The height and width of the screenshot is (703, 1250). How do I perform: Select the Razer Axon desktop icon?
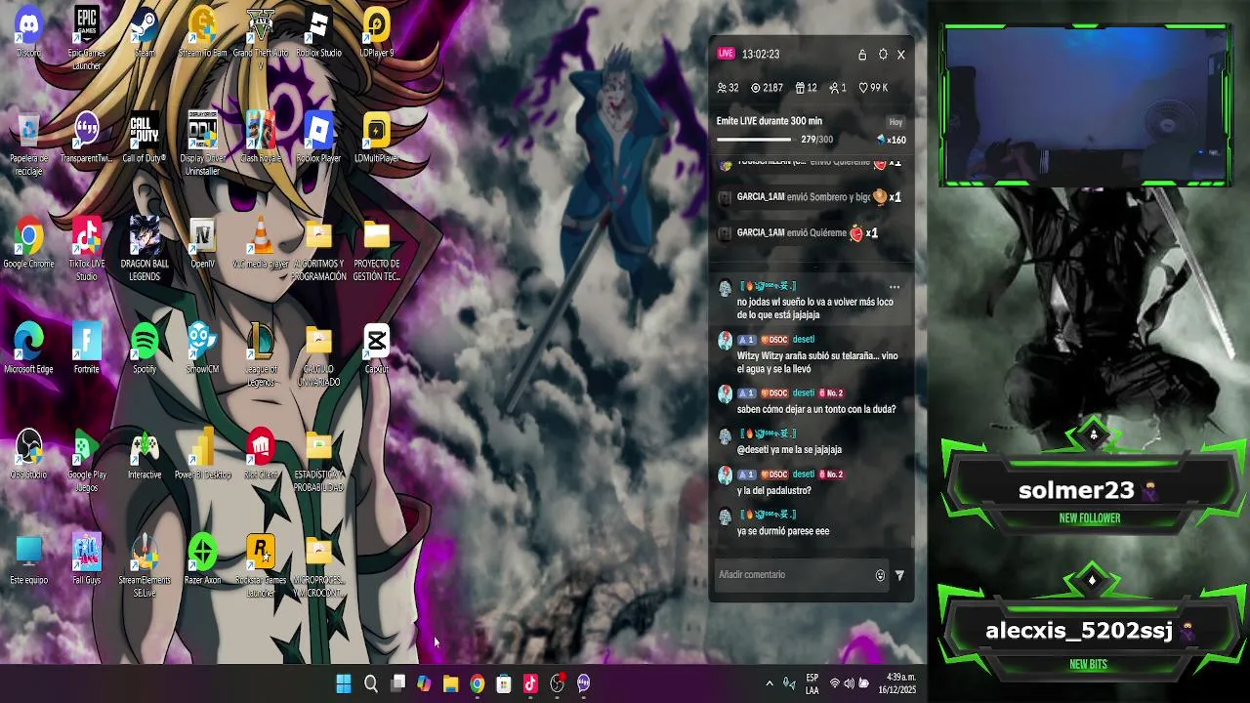pos(202,560)
